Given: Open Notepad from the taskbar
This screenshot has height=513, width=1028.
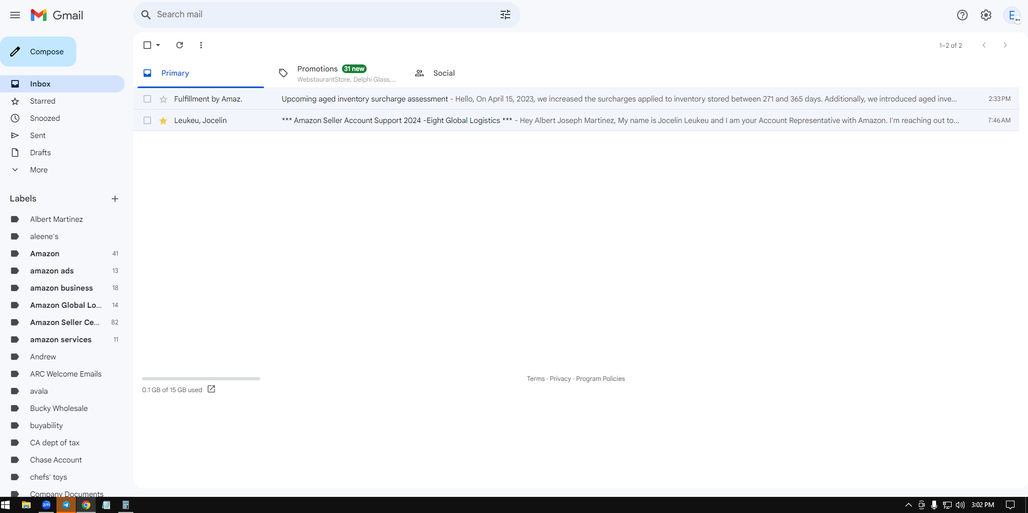Looking at the screenshot, I should coord(106,505).
